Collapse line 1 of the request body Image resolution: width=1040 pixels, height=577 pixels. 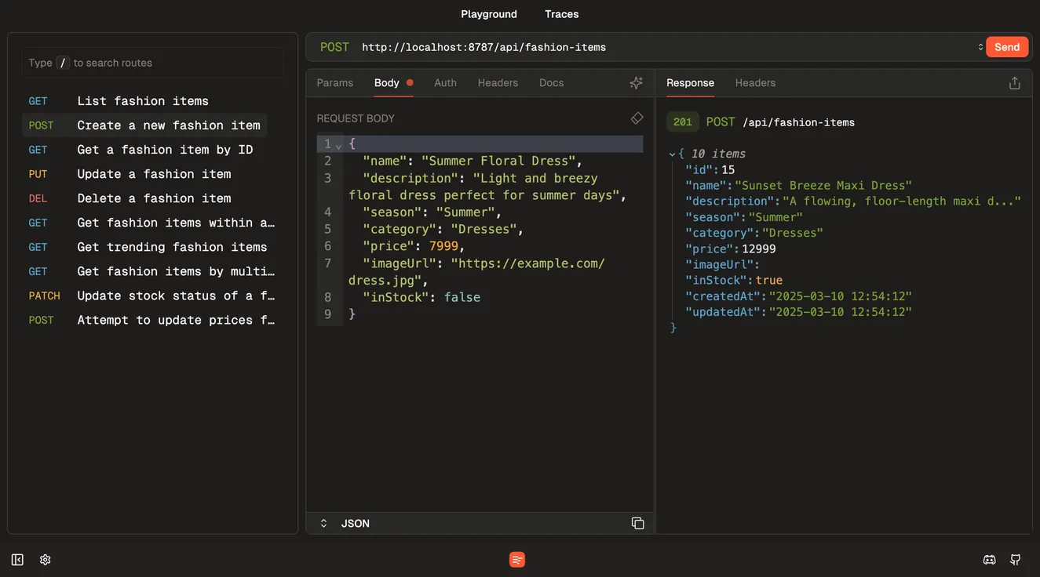[337, 145]
